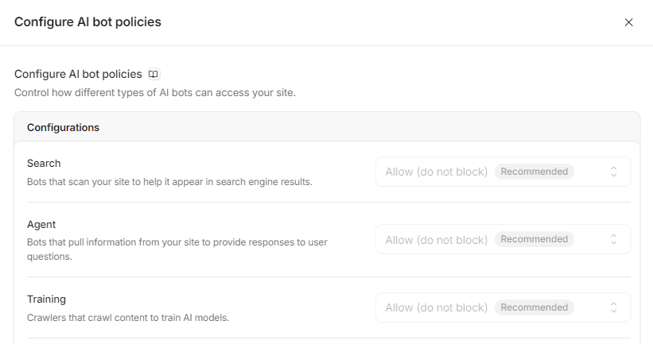Open the Search bots policy dropdown

(x=503, y=172)
